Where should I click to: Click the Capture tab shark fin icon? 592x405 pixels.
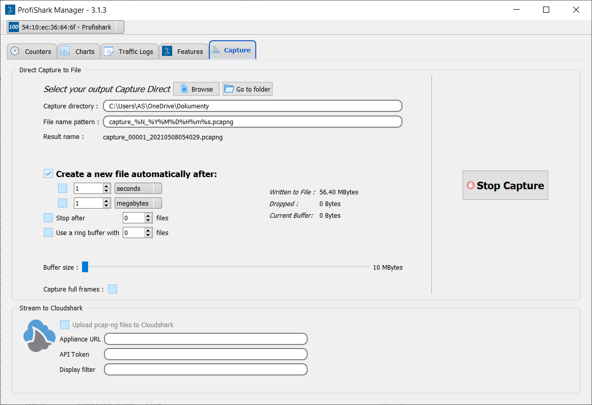tap(216, 50)
